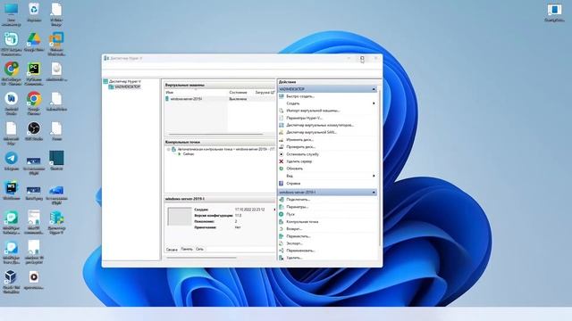Image resolution: width=572 pixels, height=321 pixels.
Task: Switch to the Сводка tab
Action: click(x=172, y=250)
